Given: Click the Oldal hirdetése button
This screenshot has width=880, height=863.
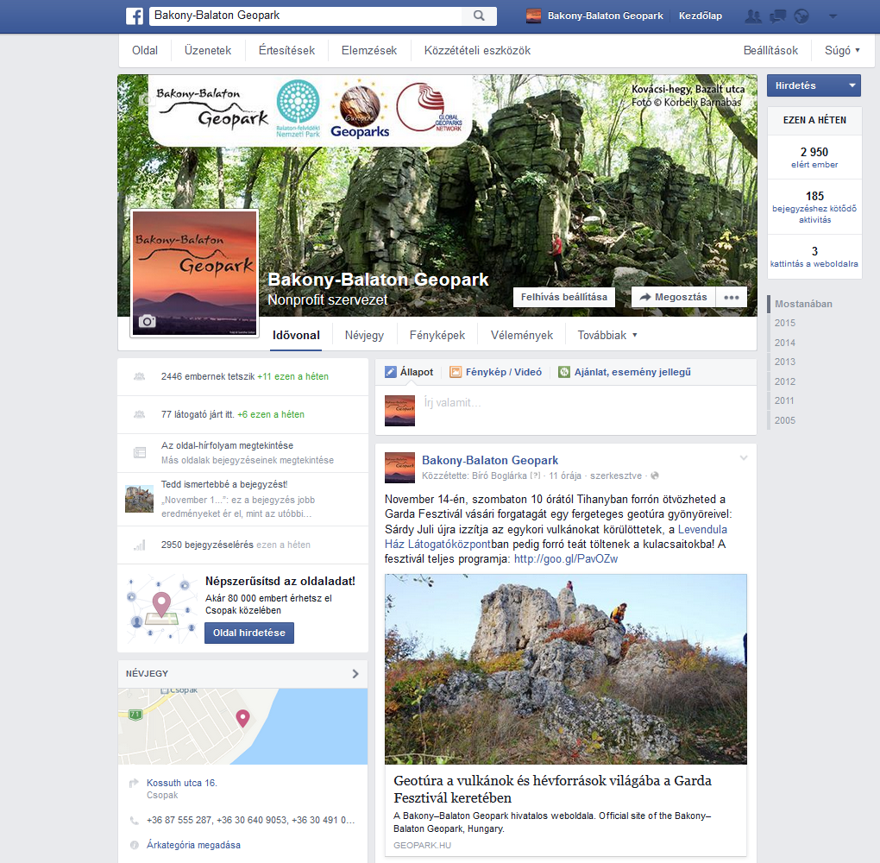Looking at the screenshot, I should (x=249, y=633).
